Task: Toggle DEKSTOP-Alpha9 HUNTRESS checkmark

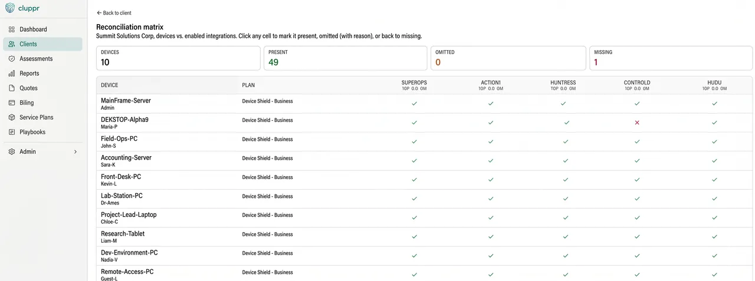Action: click(567, 123)
